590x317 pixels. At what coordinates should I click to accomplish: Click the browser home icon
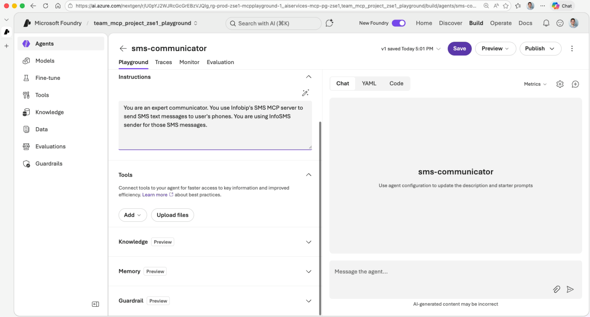coord(58,6)
